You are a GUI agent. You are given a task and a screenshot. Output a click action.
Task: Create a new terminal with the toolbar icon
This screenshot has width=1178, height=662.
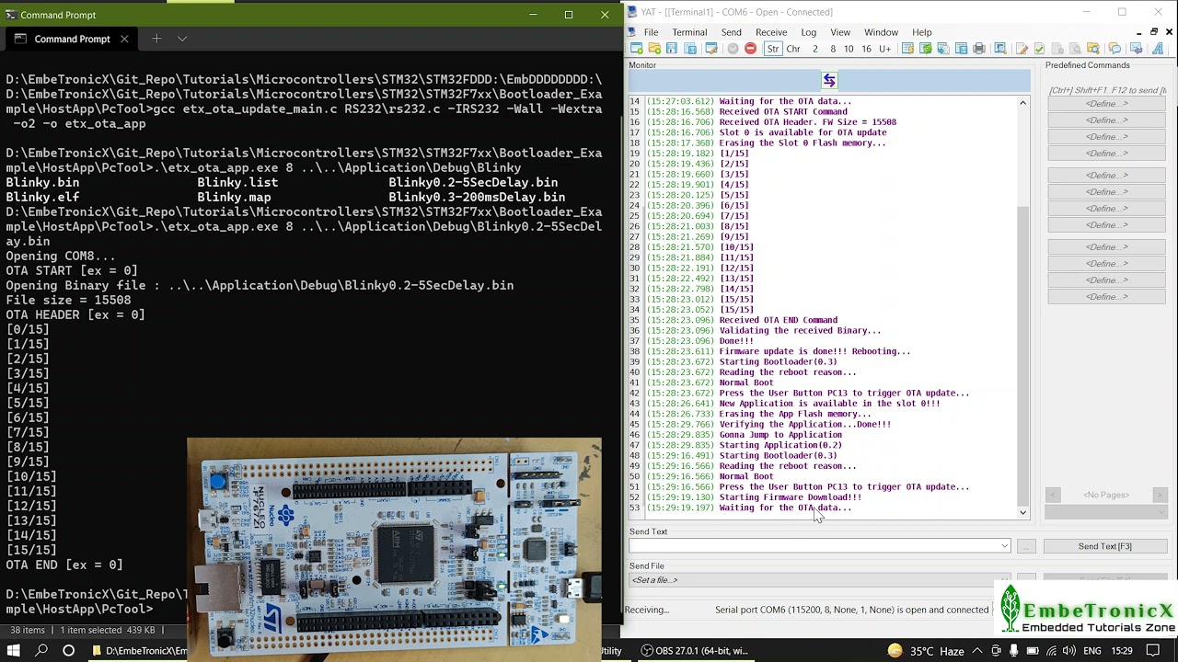[635, 49]
